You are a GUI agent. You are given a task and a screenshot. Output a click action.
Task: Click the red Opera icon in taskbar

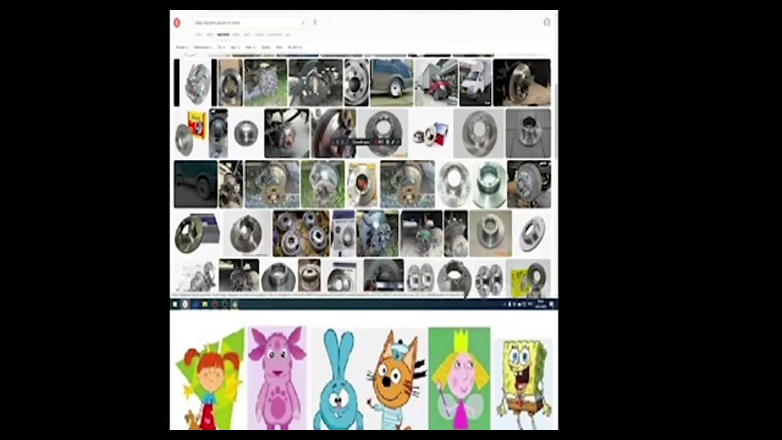click(x=215, y=304)
